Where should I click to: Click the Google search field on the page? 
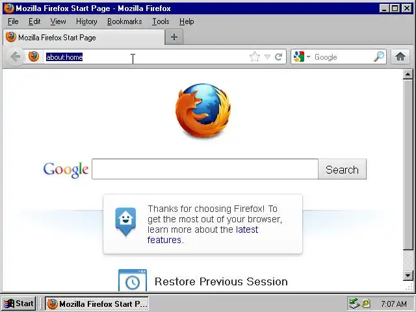click(x=205, y=169)
